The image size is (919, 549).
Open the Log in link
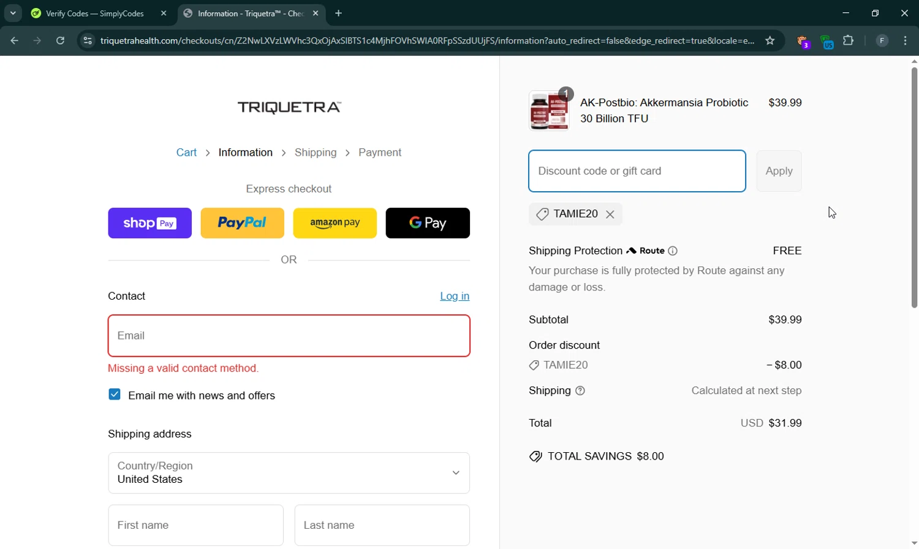pos(455,296)
